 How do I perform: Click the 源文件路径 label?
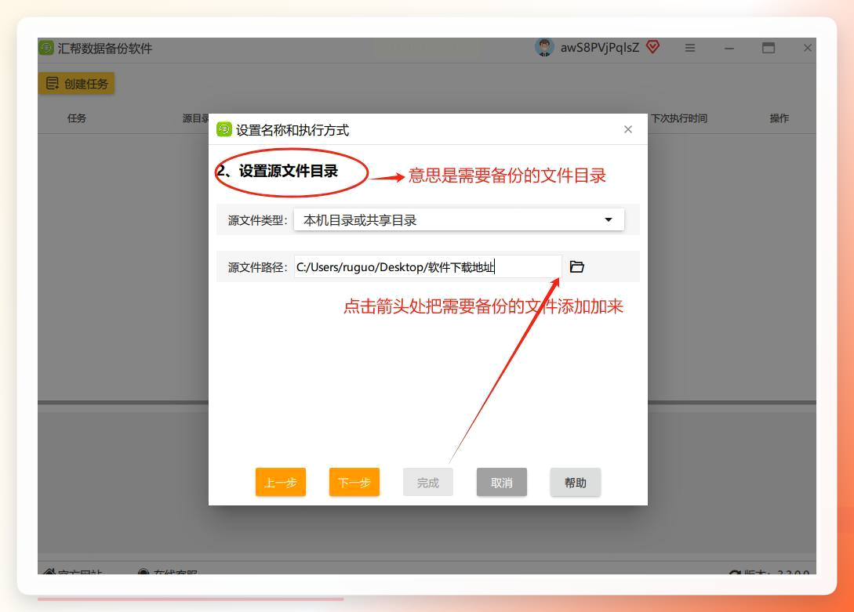tap(257, 267)
